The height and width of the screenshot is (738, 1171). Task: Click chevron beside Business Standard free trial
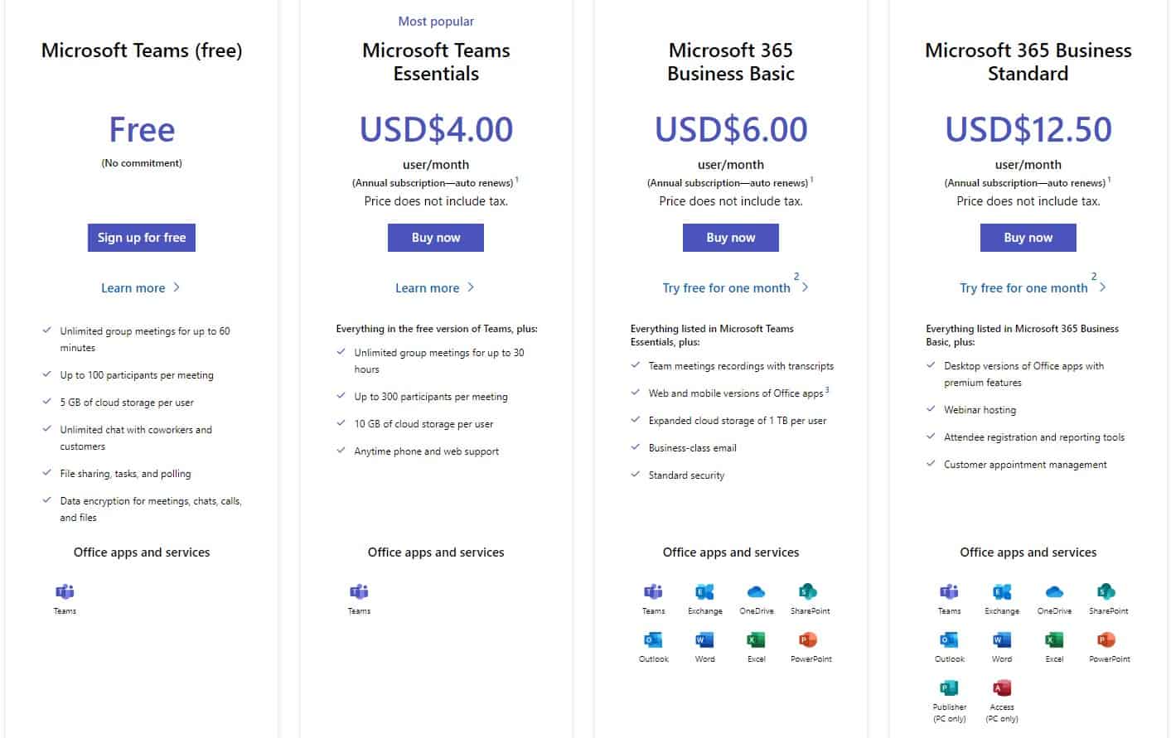pyautogui.click(x=1102, y=288)
